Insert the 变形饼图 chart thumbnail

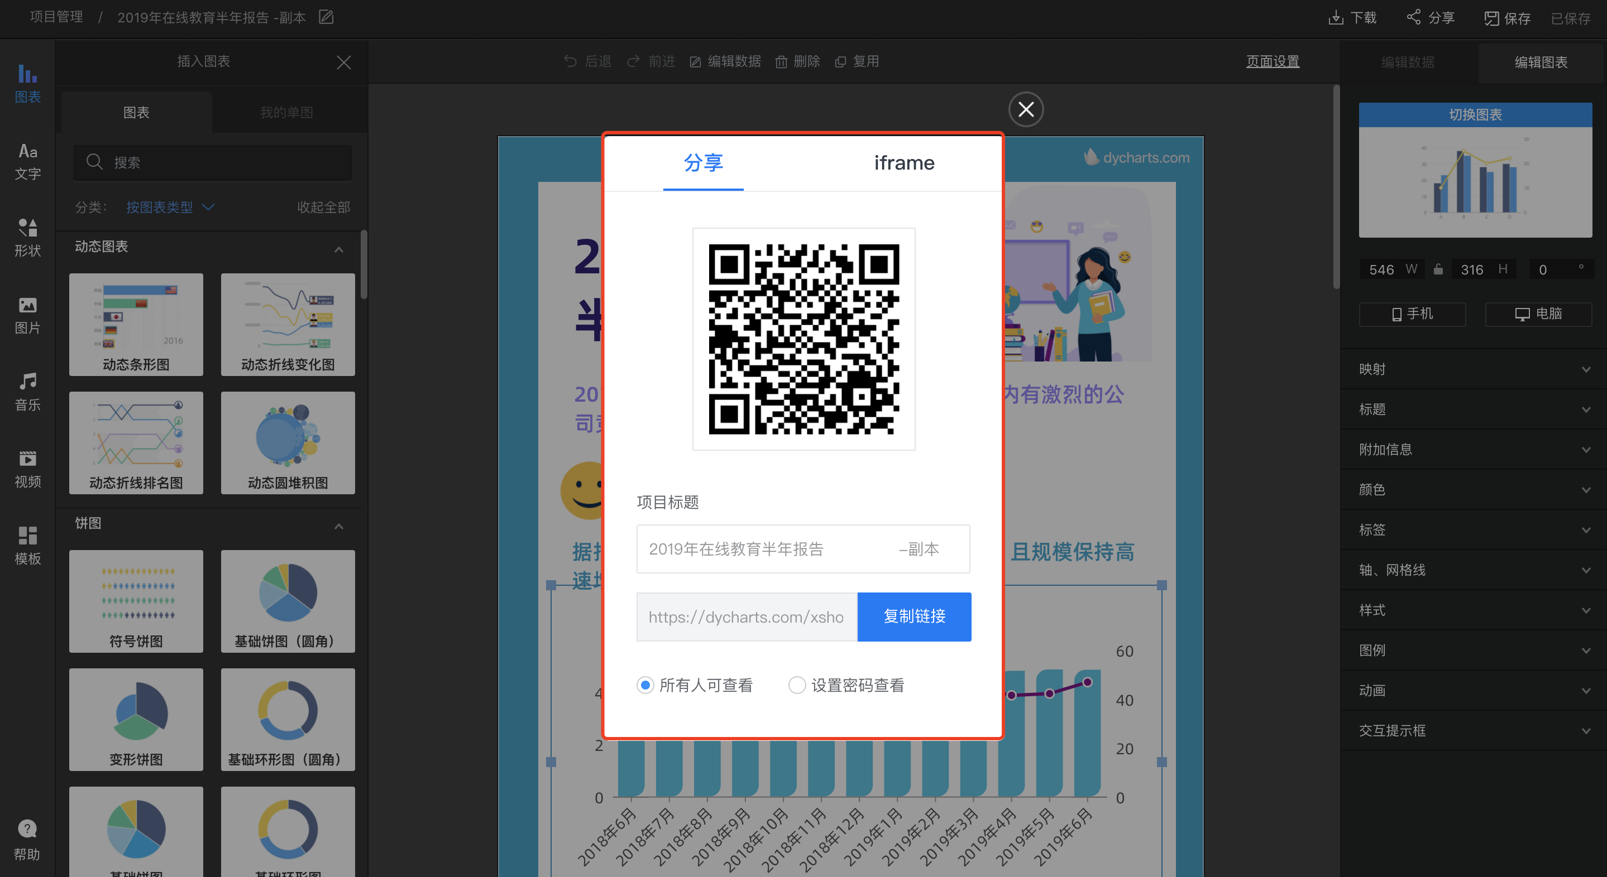click(x=136, y=719)
